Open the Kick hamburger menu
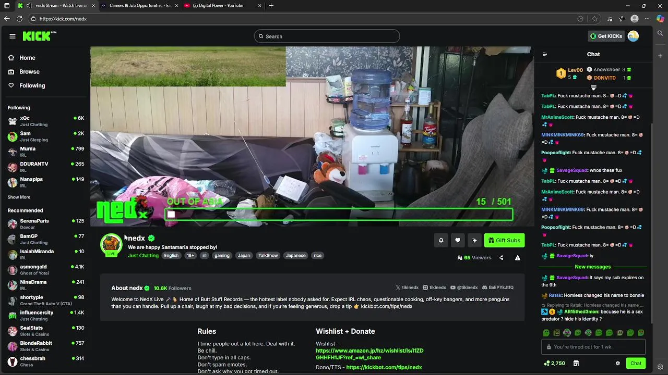The image size is (668, 375). point(12,36)
